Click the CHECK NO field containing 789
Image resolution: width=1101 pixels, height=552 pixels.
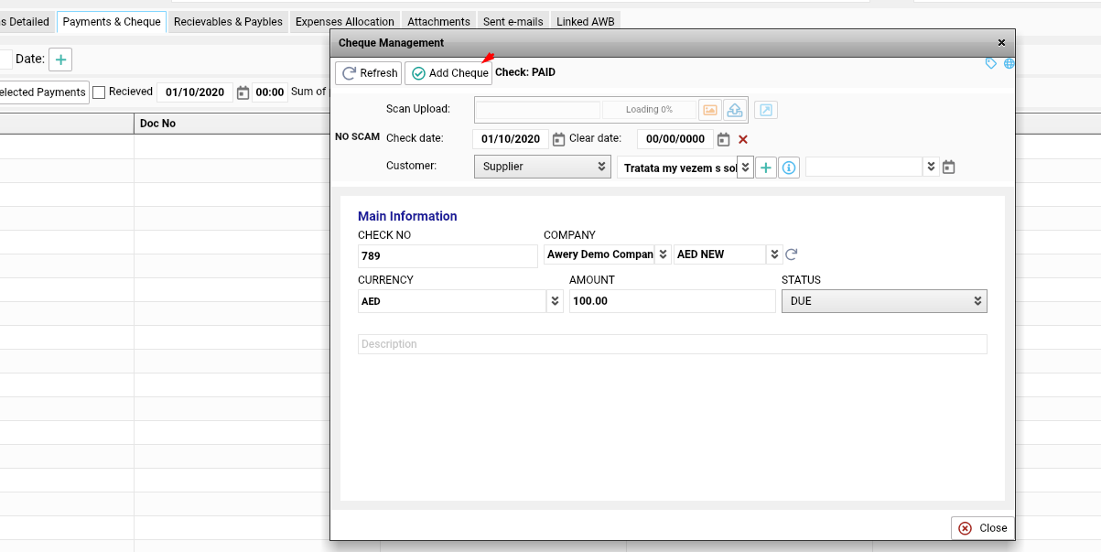tap(448, 256)
